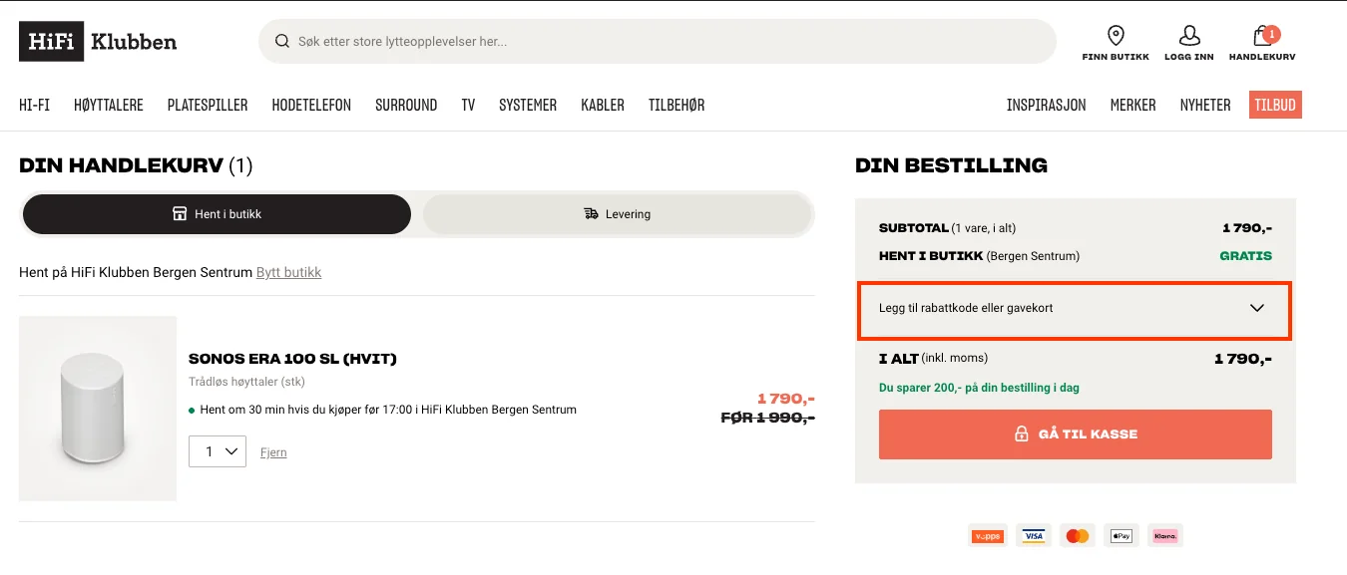Click the Hent om 30 min availability text
The height and width of the screenshot is (575, 1347).
click(388, 410)
